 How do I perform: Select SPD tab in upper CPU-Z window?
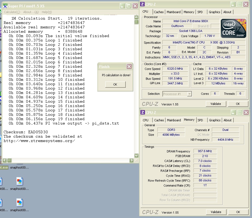point(200,12)
